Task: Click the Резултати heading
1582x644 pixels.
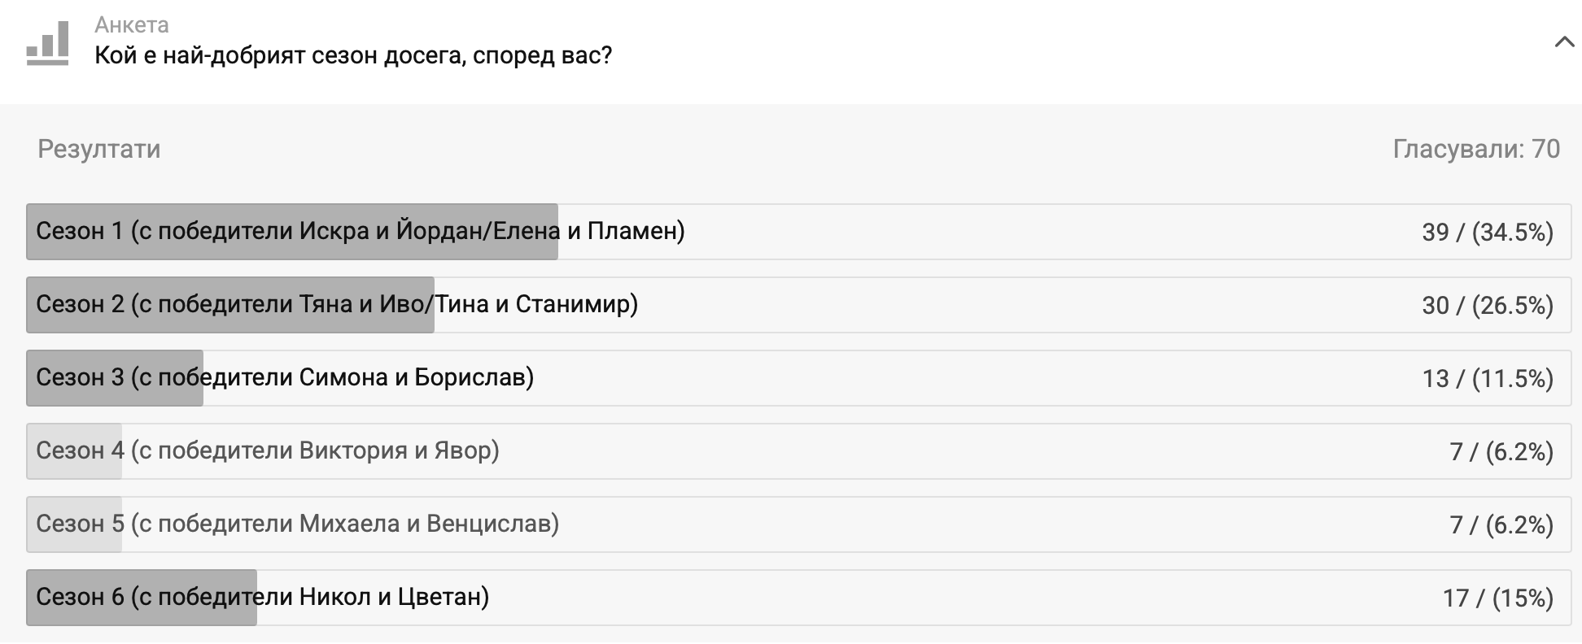Action: coord(99,149)
